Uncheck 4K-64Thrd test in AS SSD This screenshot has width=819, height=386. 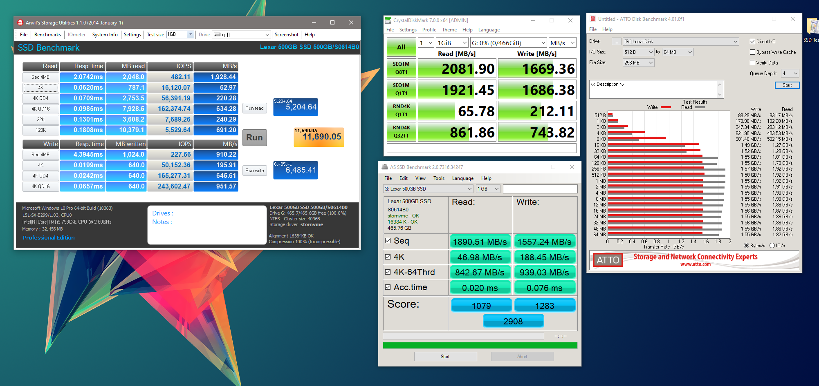388,272
